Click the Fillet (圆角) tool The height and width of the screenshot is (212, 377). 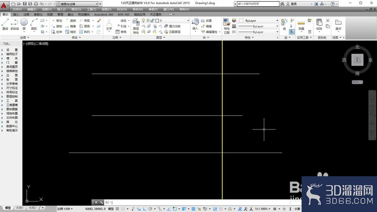[x=84, y=26]
